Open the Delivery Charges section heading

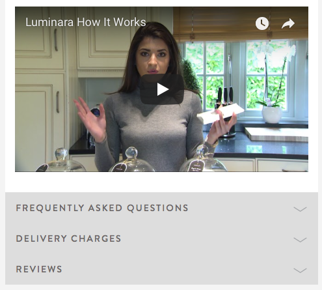pyautogui.click(x=68, y=239)
